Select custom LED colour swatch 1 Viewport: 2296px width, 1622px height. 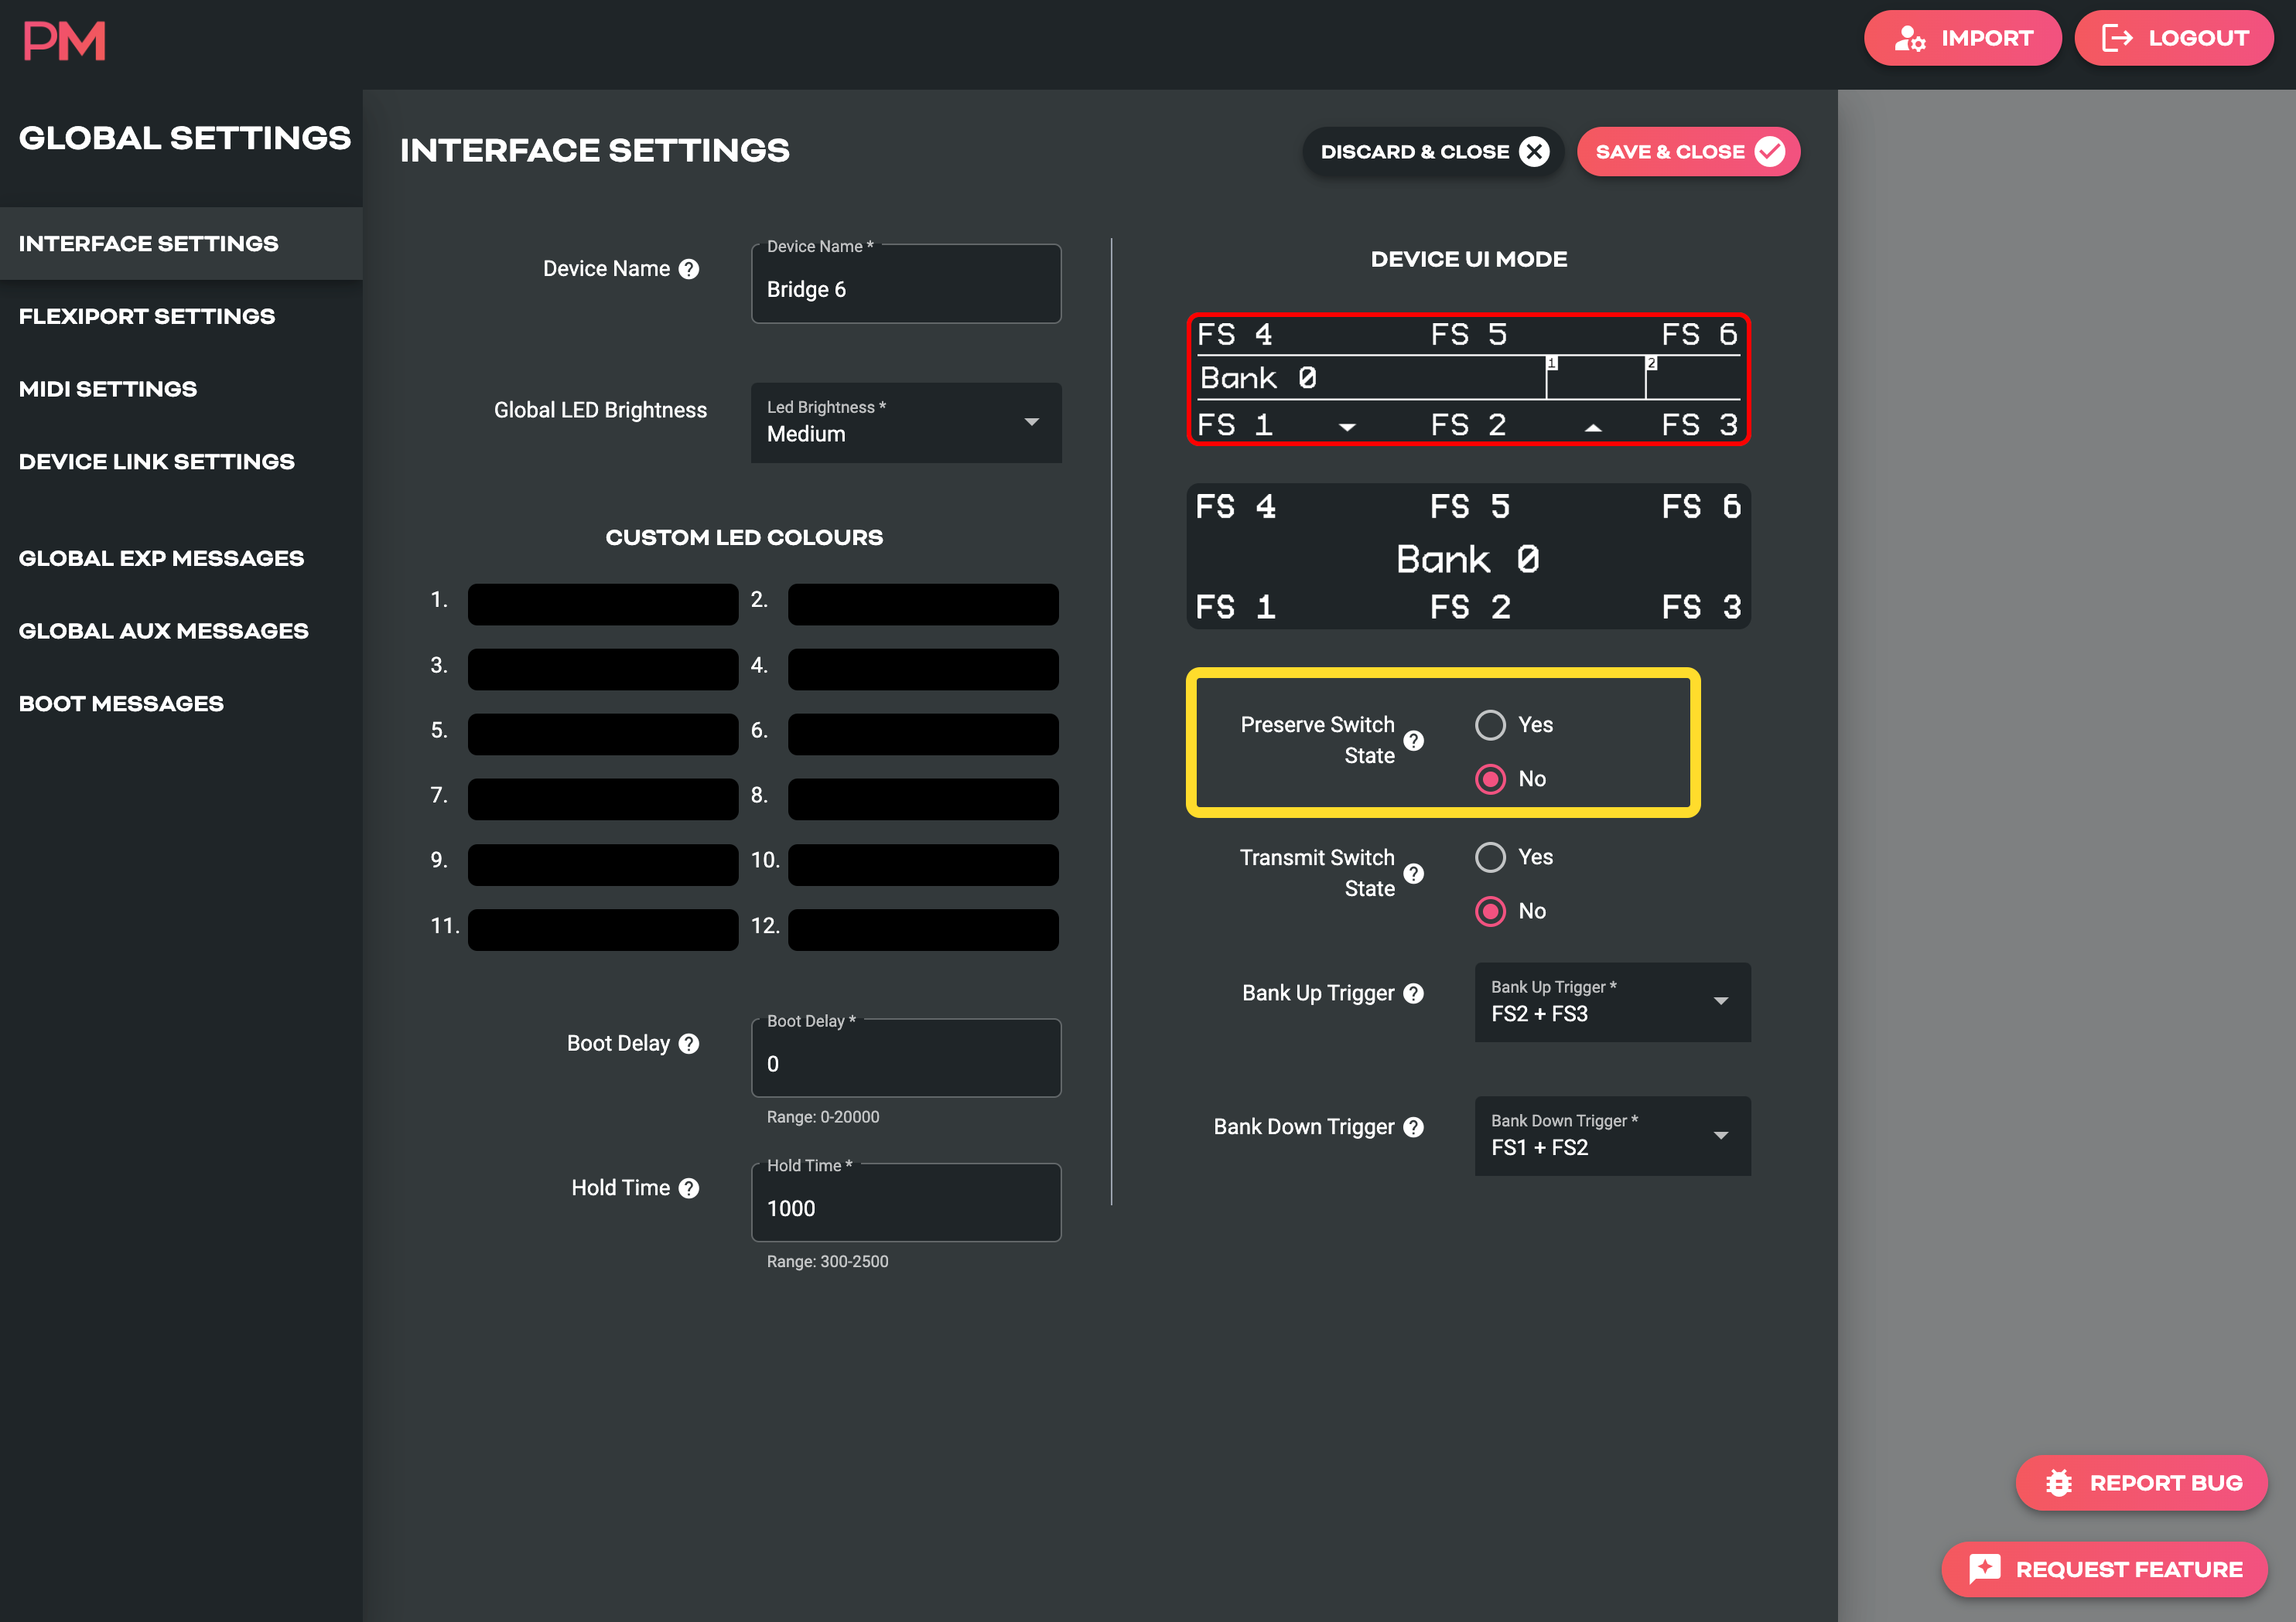tap(602, 604)
